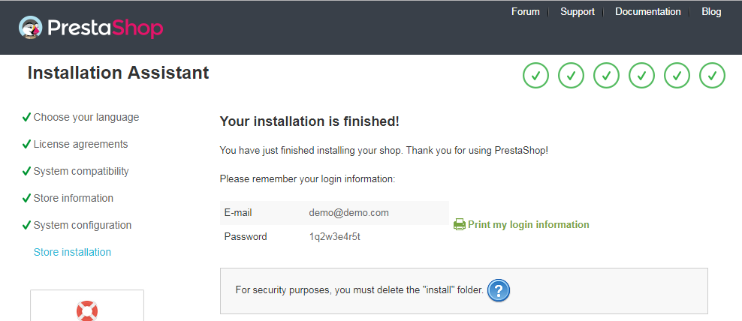Click Print my login information link
The image size is (742, 321).
(528, 224)
